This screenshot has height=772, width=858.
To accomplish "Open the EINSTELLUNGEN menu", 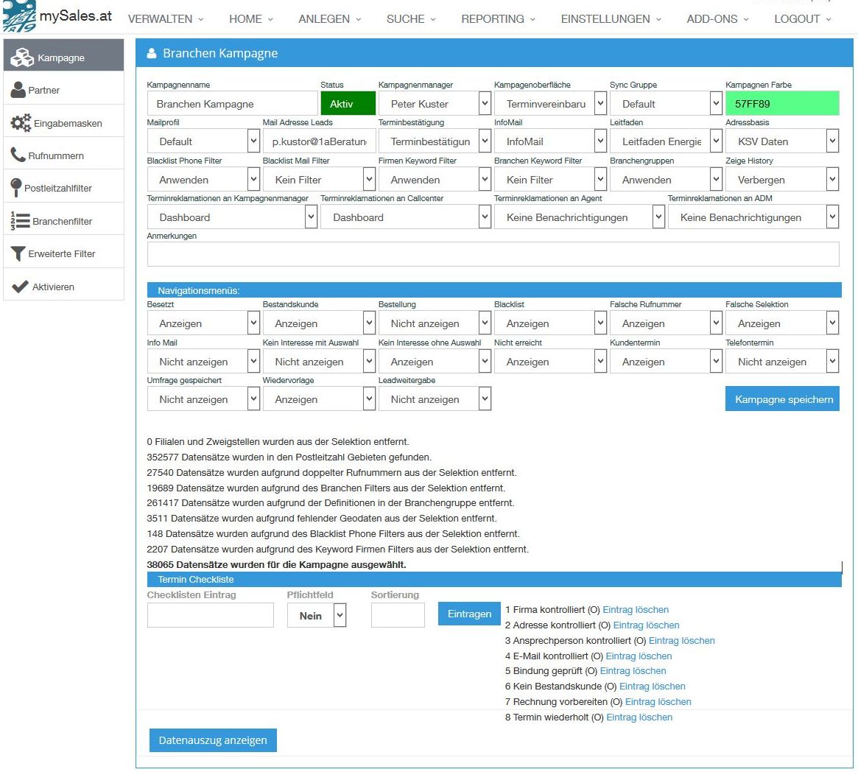I will tap(611, 19).
